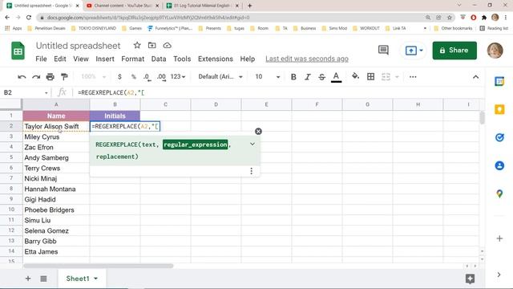The width and height of the screenshot is (513, 289).
Task: Open the Tasks side panel icon
Action: tap(499, 137)
